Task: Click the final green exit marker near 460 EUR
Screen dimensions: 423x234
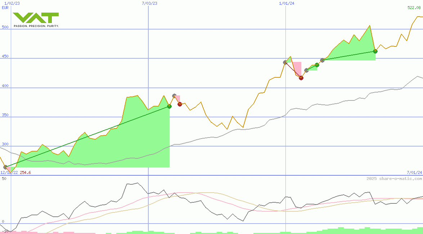Action: point(375,51)
